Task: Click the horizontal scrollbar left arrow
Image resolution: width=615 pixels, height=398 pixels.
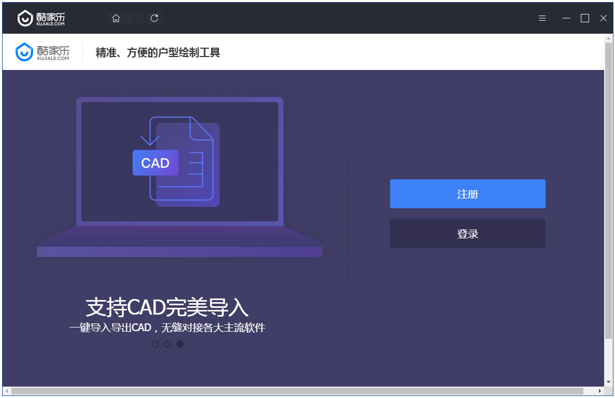Action: [x=7, y=391]
